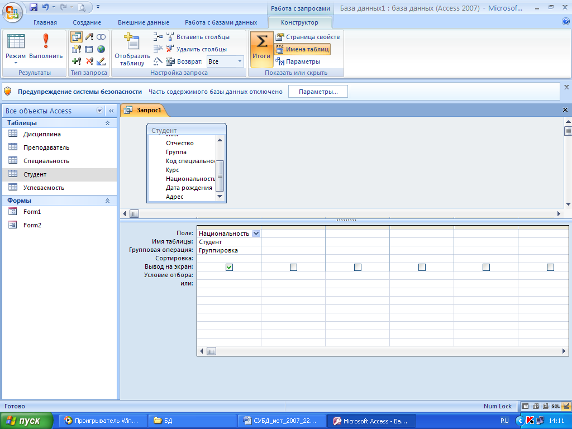
Task: Choose the Union query two-circles icon
Action: (101, 37)
